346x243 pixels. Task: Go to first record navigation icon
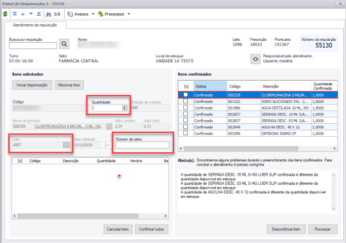(15, 14)
